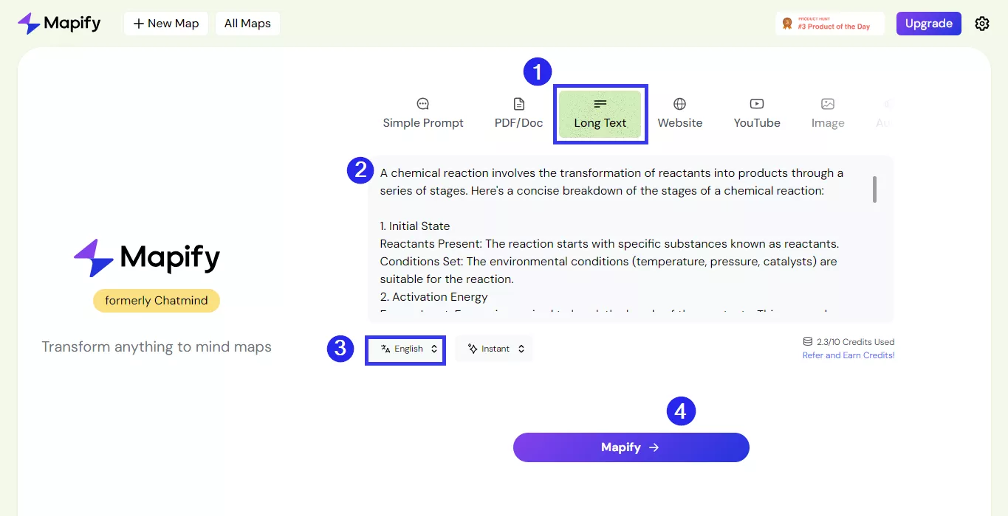Screen dimensions: 1008x516
Task: Open the All Maps view
Action: (247, 23)
